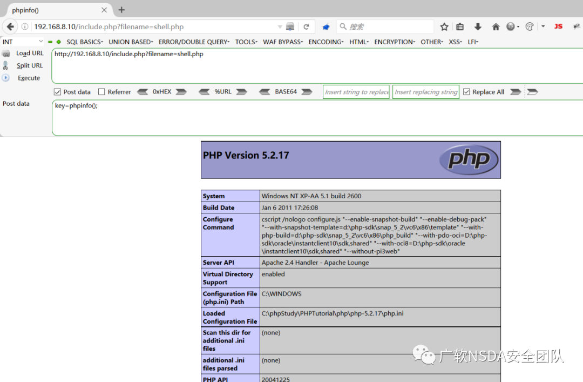Click the %URL label

[x=223, y=92]
